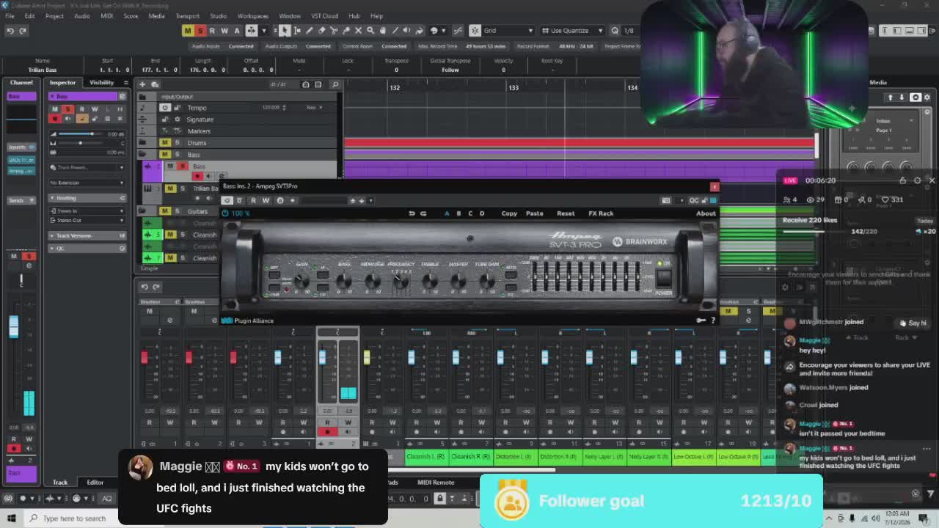This screenshot has width=939, height=528.
Task: Click ruler at bar 133
Action: (x=514, y=88)
